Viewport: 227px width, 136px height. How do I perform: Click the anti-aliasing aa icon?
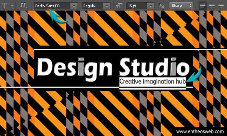(161, 6)
